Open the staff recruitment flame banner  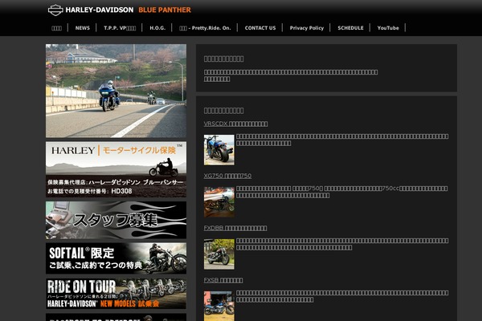(116, 220)
